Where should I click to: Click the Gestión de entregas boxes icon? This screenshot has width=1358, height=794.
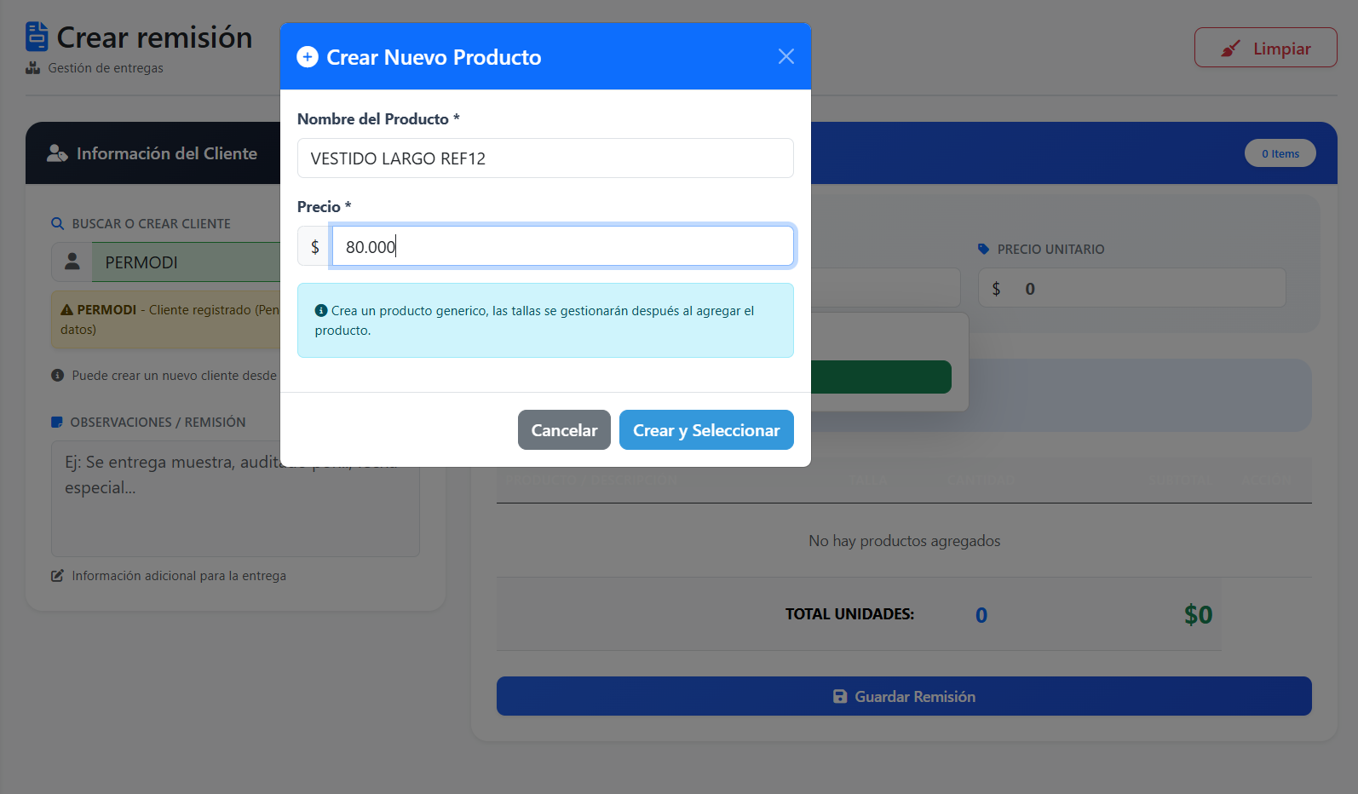[x=33, y=67]
